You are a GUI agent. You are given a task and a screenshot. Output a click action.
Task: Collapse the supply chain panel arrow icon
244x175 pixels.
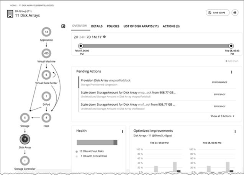(x=63, y=26)
